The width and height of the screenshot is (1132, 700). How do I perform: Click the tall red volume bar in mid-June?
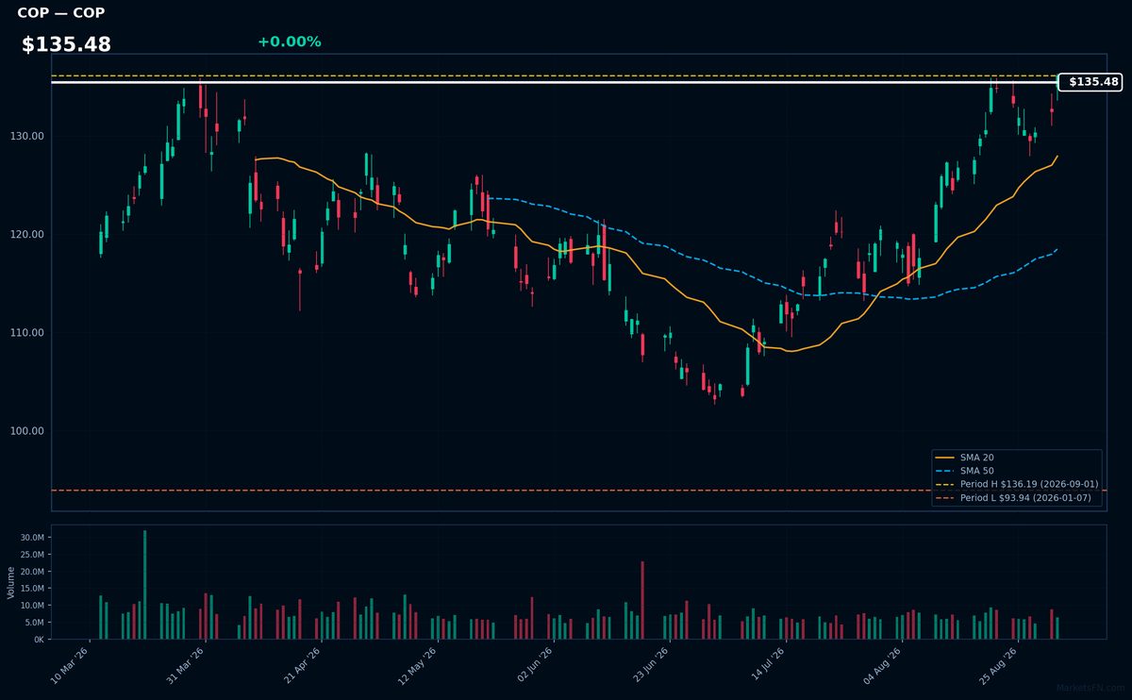(x=642, y=600)
